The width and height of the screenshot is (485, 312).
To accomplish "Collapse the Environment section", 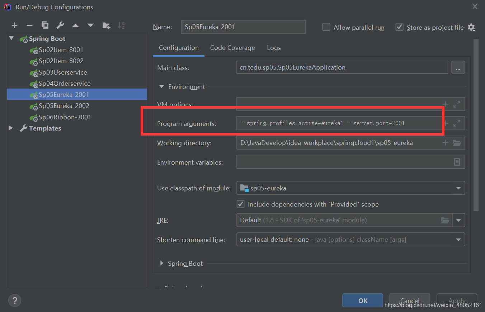I will pos(161,87).
